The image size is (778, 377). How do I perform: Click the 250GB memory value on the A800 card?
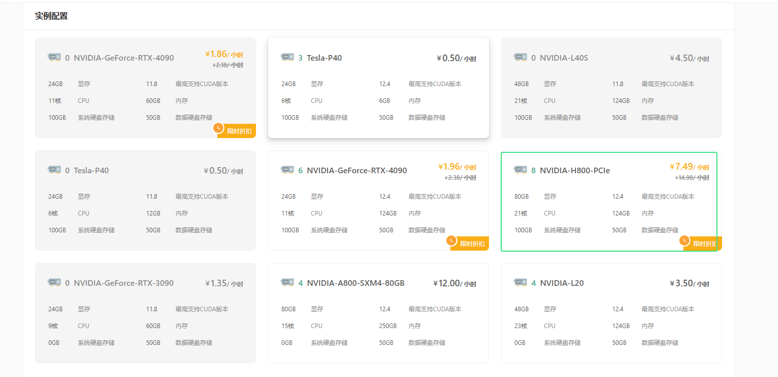coord(388,326)
